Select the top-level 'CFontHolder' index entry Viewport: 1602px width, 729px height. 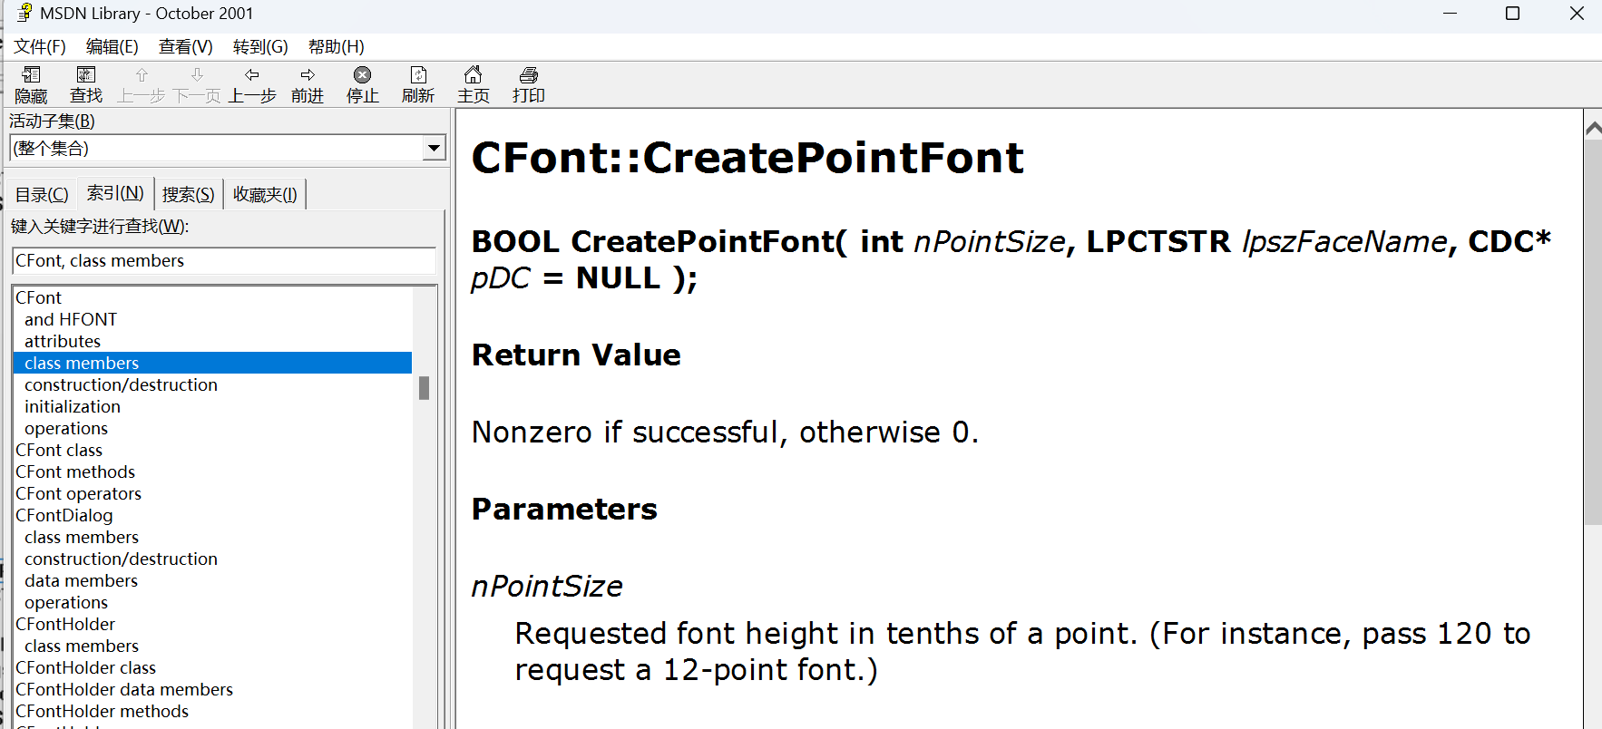point(65,624)
